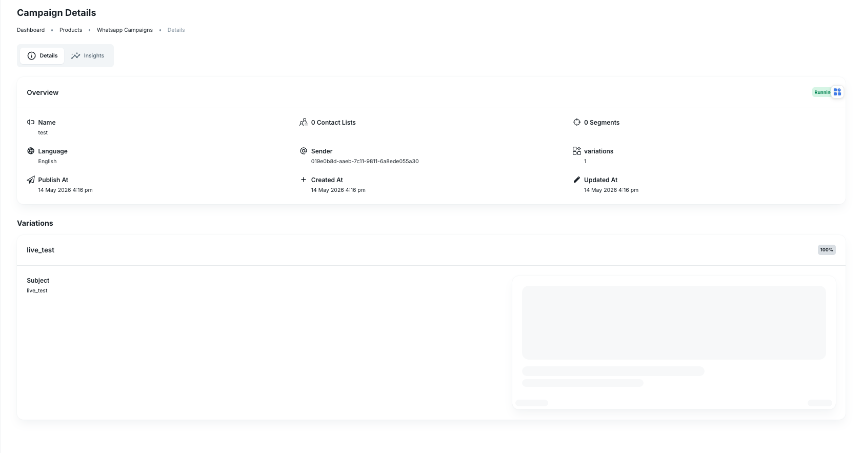
Task: Click the campaign name value 'test'
Action: pyautogui.click(x=43, y=132)
